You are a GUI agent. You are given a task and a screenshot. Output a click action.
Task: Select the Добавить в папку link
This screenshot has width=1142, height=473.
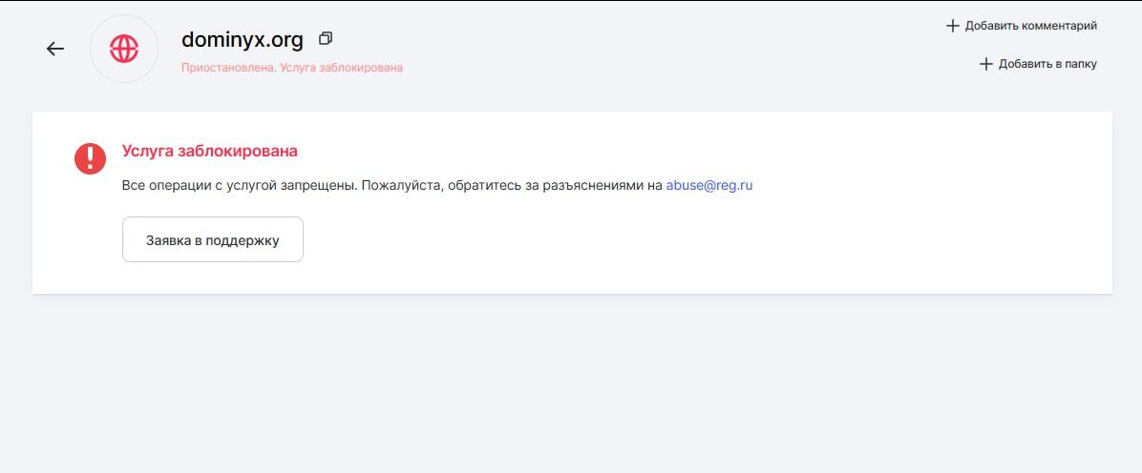pyautogui.click(x=1047, y=64)
